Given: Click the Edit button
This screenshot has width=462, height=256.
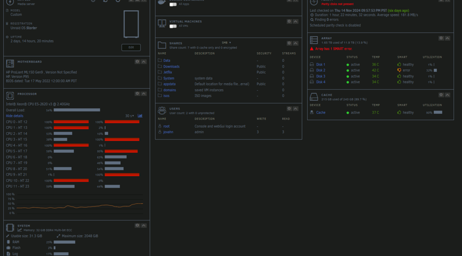Looking at the screenshot, I should (x=131, y=48).
